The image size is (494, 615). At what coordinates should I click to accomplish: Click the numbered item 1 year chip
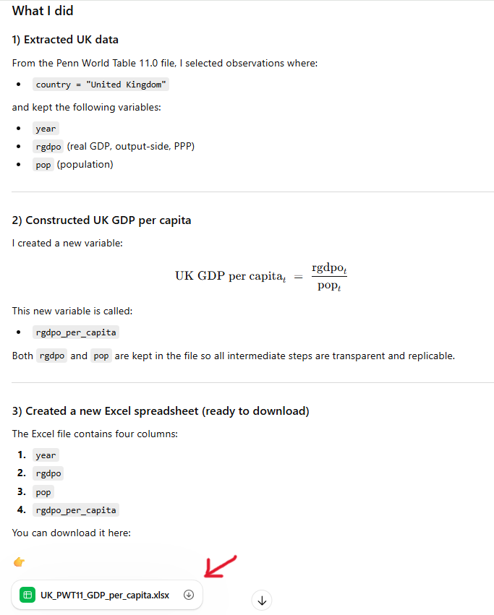point(46,455)
